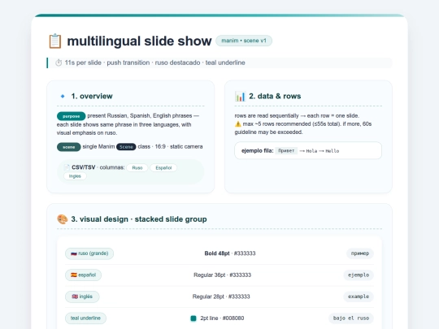Click the warning triangle icon in data & rows
Viewport: 439px width, 329px height.
[x=238, y=124]
